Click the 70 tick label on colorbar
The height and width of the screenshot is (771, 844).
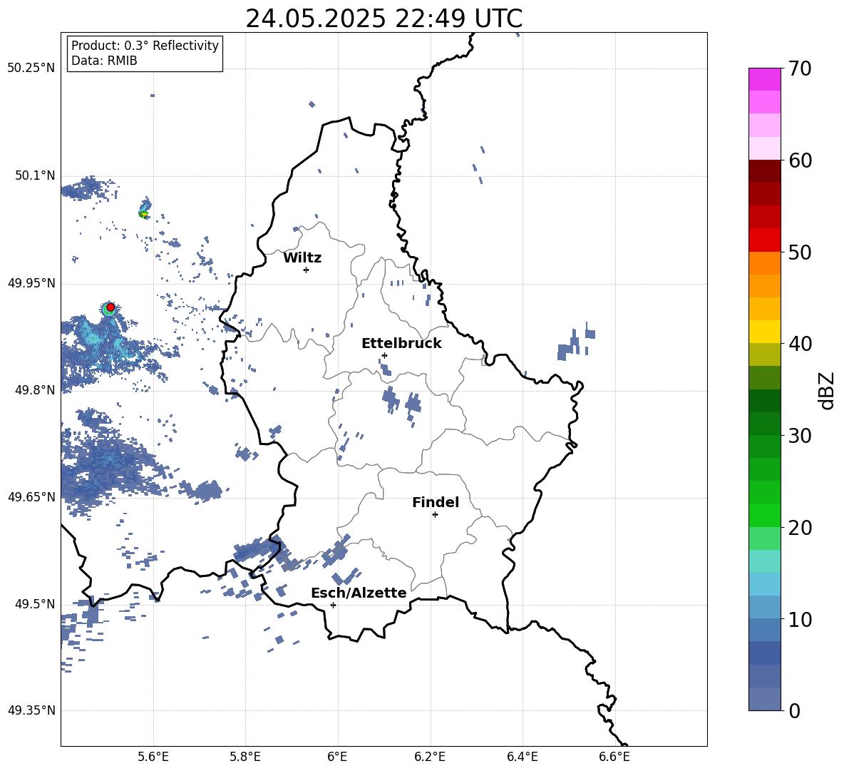point(800,68)
